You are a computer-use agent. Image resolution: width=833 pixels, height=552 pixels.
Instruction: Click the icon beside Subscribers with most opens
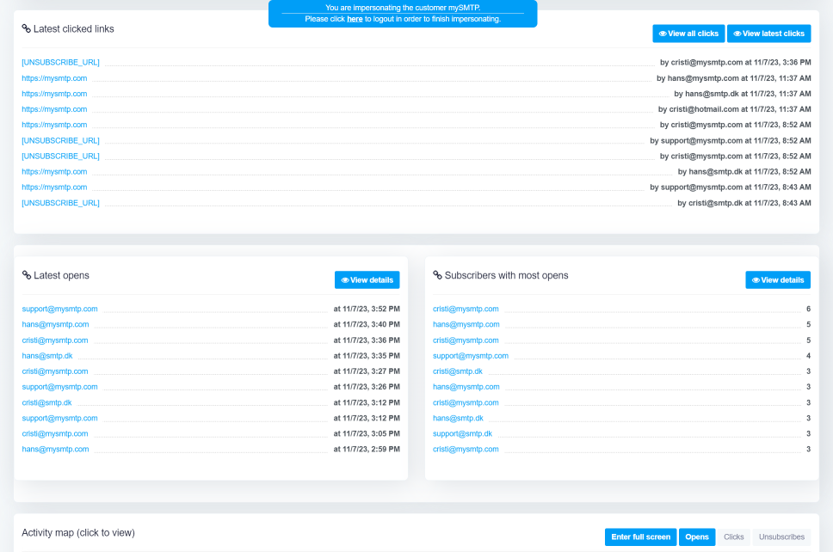click(x=438, y=276)
